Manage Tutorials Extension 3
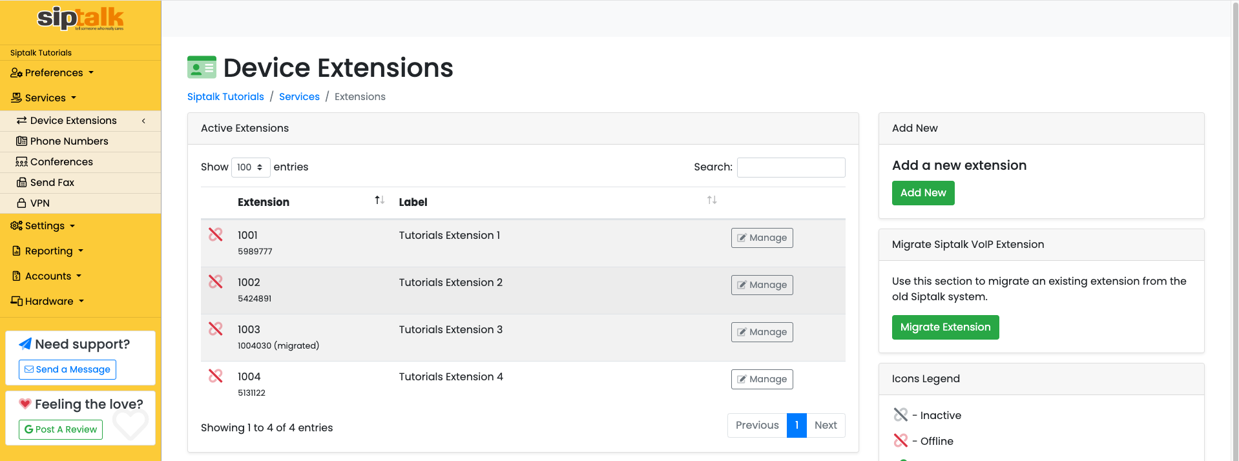This screenshot has width=1239, height=461. click(x=762, y=332)
